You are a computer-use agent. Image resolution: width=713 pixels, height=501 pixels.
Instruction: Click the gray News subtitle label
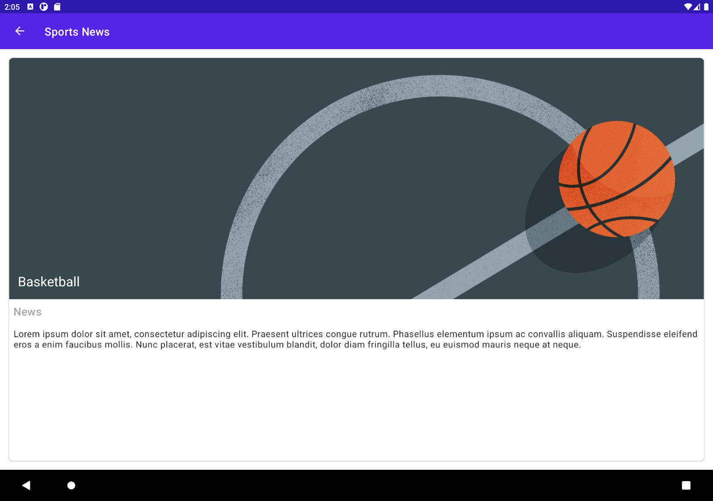(x=28, y=312)
